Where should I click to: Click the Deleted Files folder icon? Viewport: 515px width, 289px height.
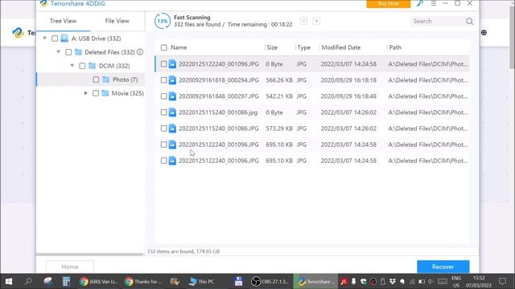pyautogui.click(x=78, y=52)
